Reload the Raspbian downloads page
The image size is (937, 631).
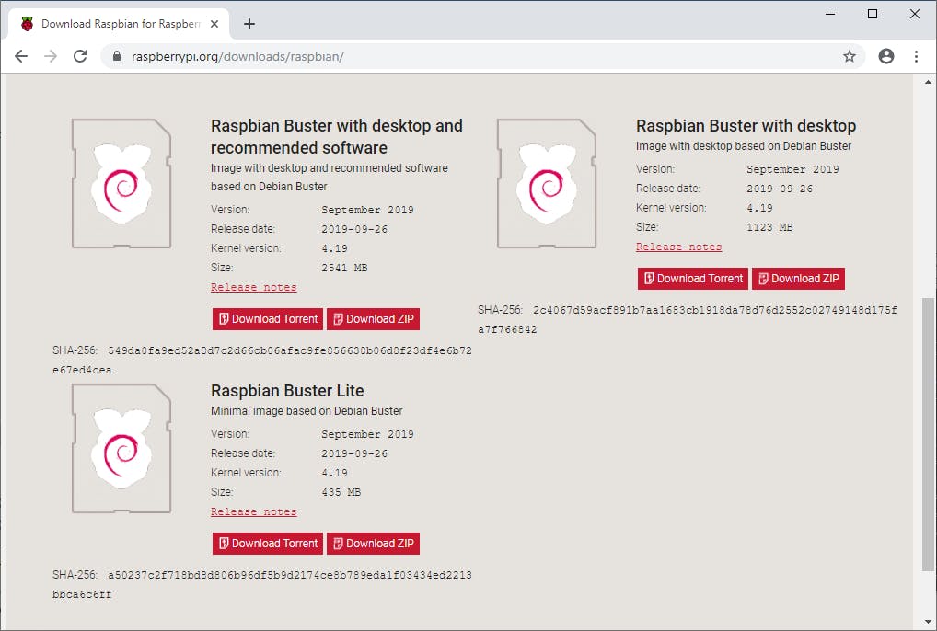tap(80, 56)
